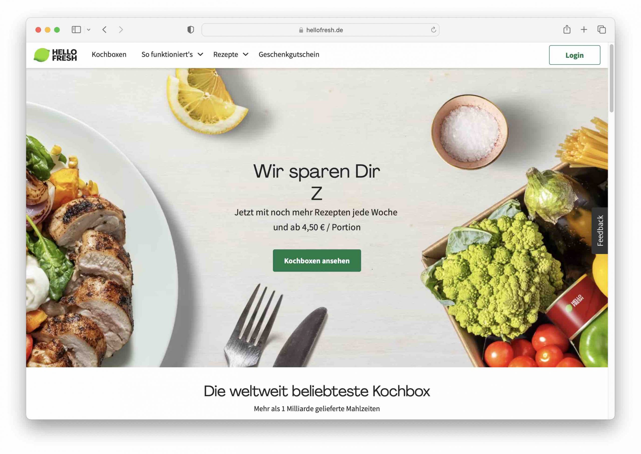Go back with the back arrow
Screen dimensions: 641x454
(104, 30)
